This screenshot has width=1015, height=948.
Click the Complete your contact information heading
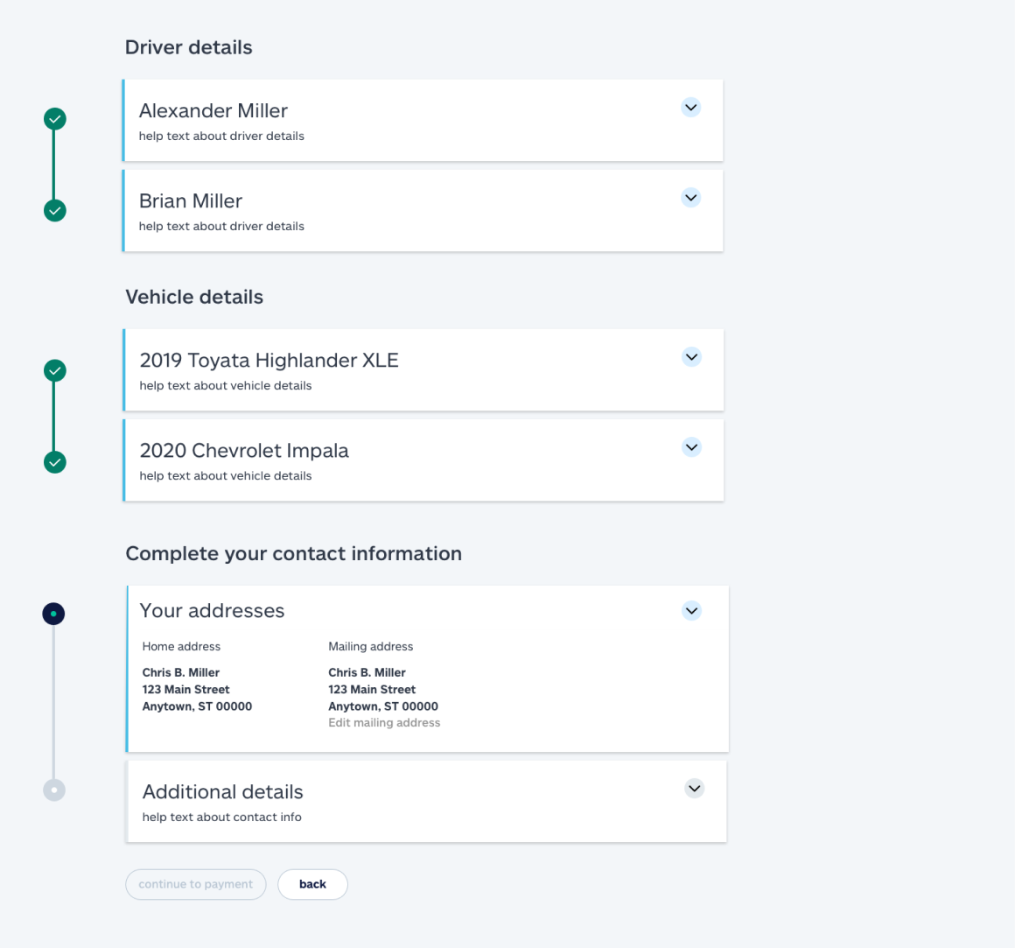click(293, 553)
